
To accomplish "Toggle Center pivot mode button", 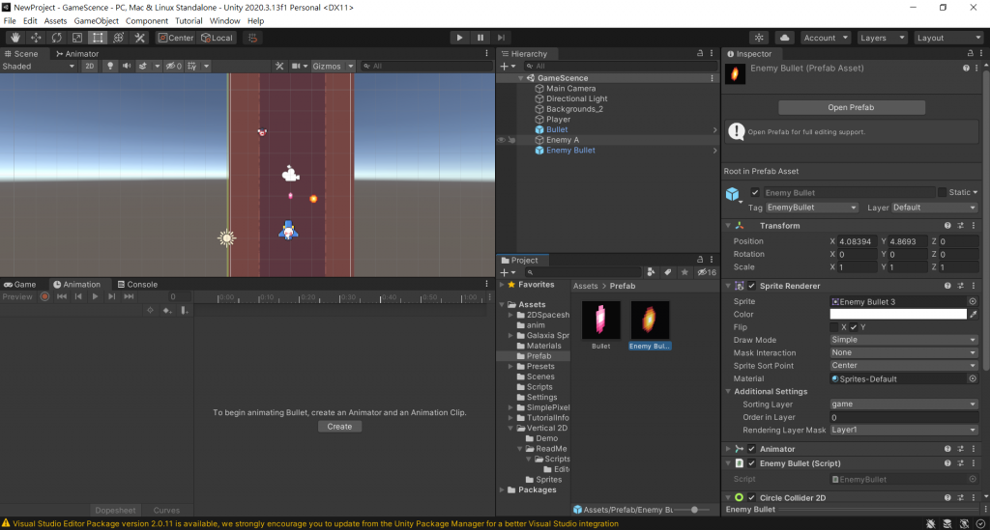I will point(176,38).
